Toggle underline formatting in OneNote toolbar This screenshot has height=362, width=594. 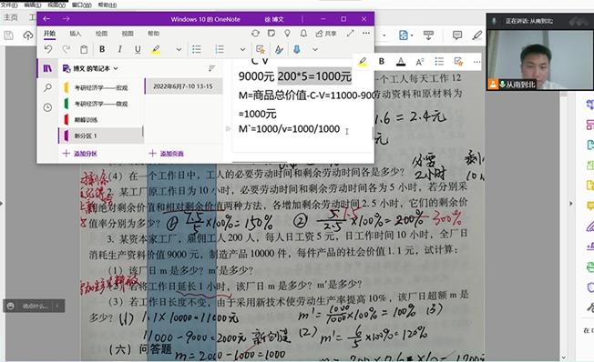tap(138, 49)
